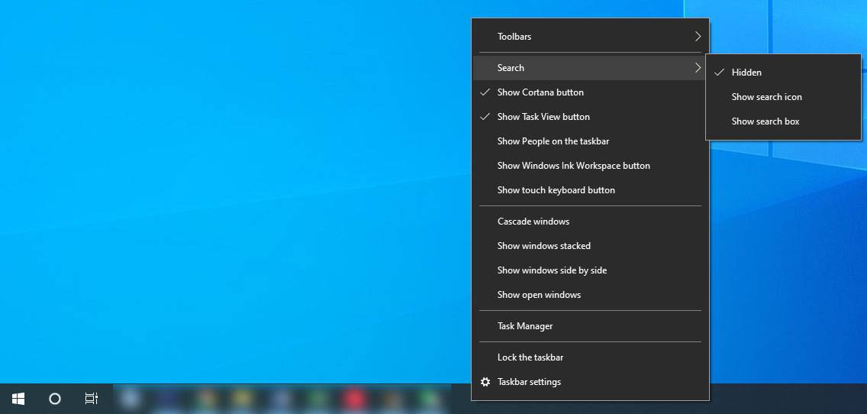Viewport: 867px width, 414px height.
Task: Enable Show touch keyboard button
Action: coord(556,190)
